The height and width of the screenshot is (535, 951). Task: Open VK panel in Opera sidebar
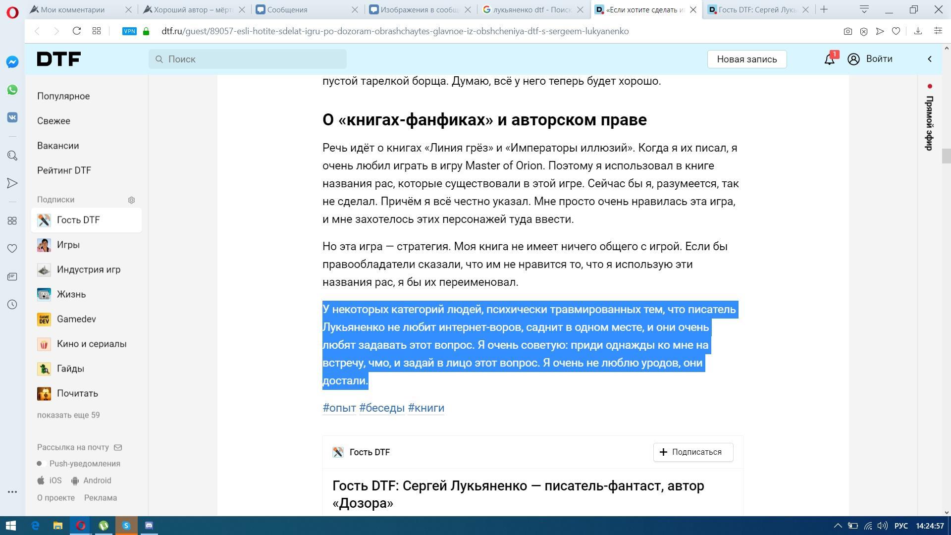[x=12, y=117]
